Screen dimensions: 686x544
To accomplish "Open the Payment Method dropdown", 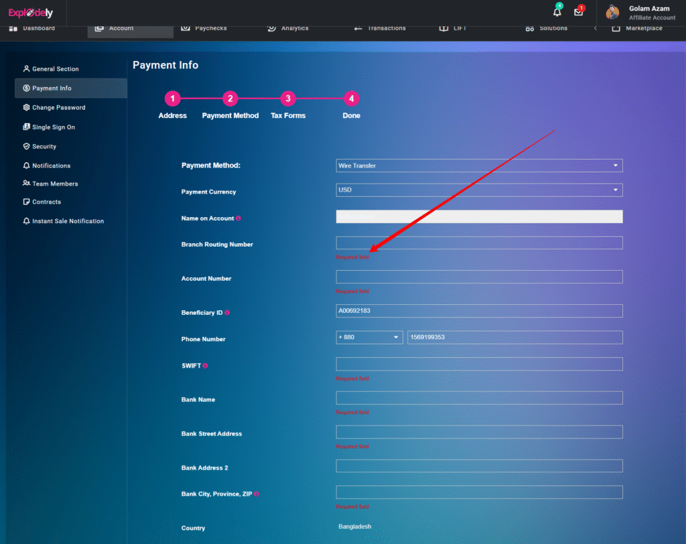I will pyautogui.click(x=479, y=165).
